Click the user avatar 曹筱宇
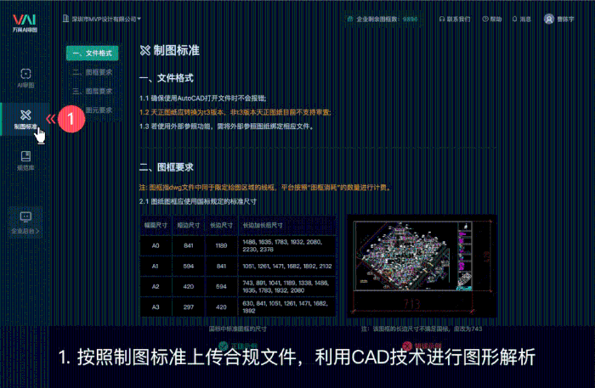 [x=548, y=18]
